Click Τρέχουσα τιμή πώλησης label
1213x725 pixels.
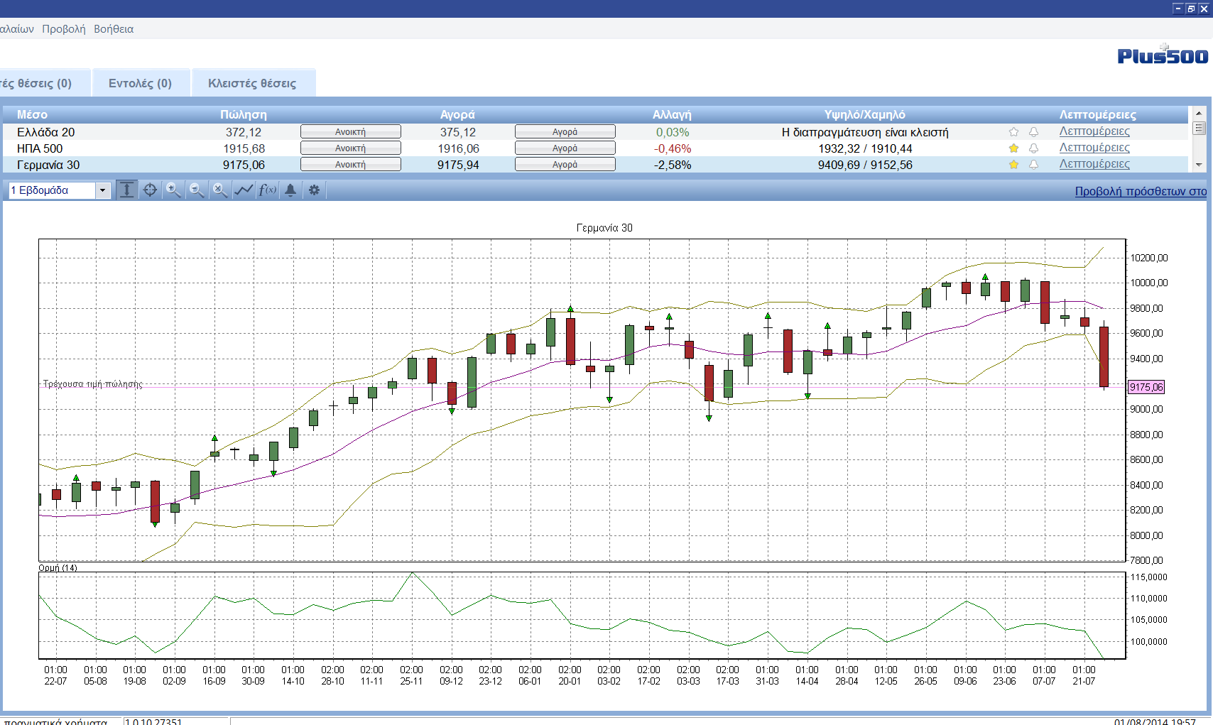93,384
